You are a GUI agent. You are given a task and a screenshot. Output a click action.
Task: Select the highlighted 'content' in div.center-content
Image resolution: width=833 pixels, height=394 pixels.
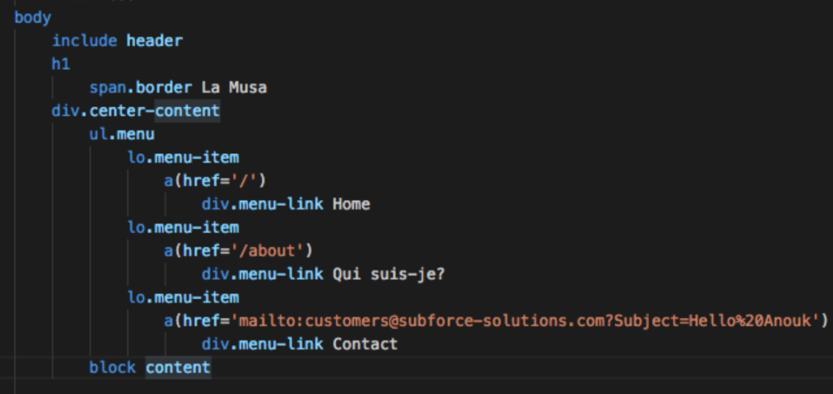point(187,111)
